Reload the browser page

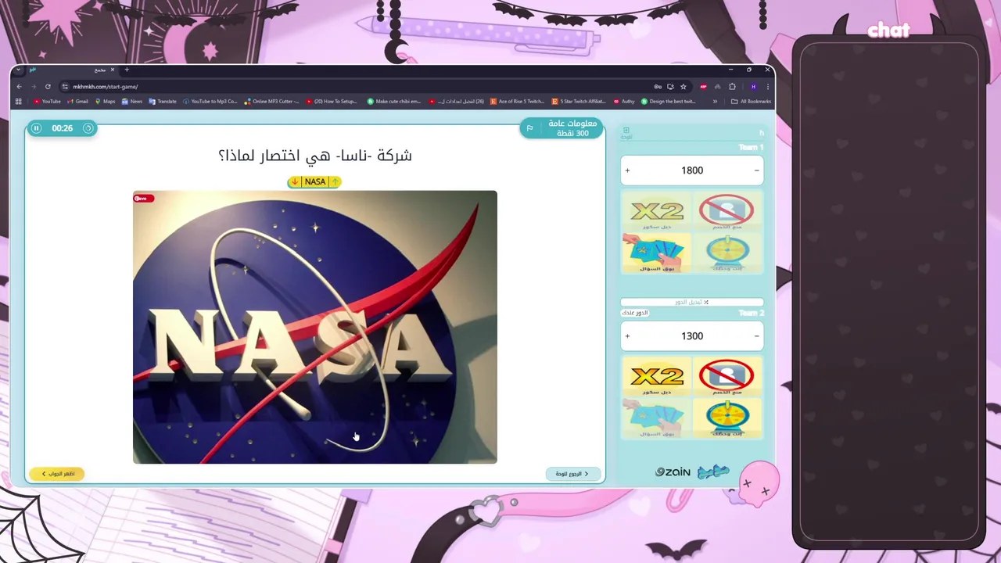click(48, 87)
